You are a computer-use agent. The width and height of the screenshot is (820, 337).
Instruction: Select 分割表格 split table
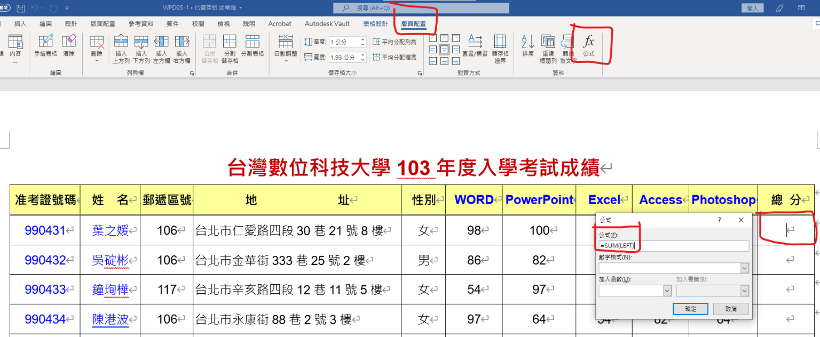(x=252, y=46)
